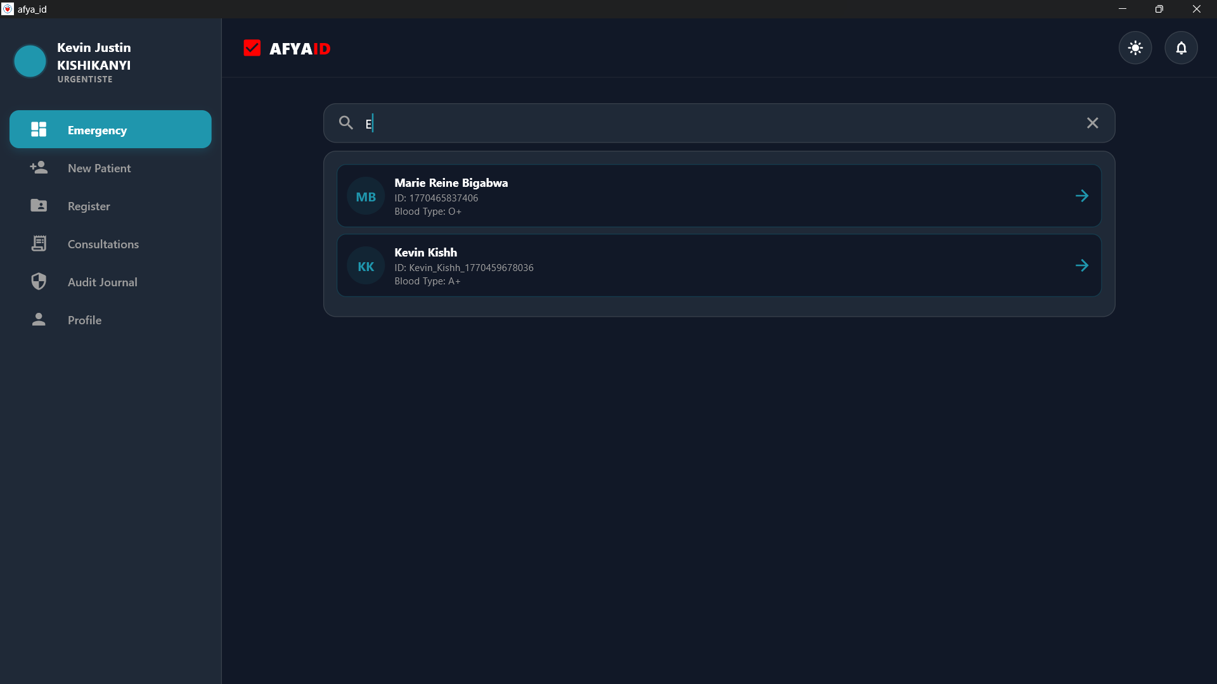Screen dimensions: 1217x684
Task: Clear the search field with X
Action: click(x=1092, y=123)
